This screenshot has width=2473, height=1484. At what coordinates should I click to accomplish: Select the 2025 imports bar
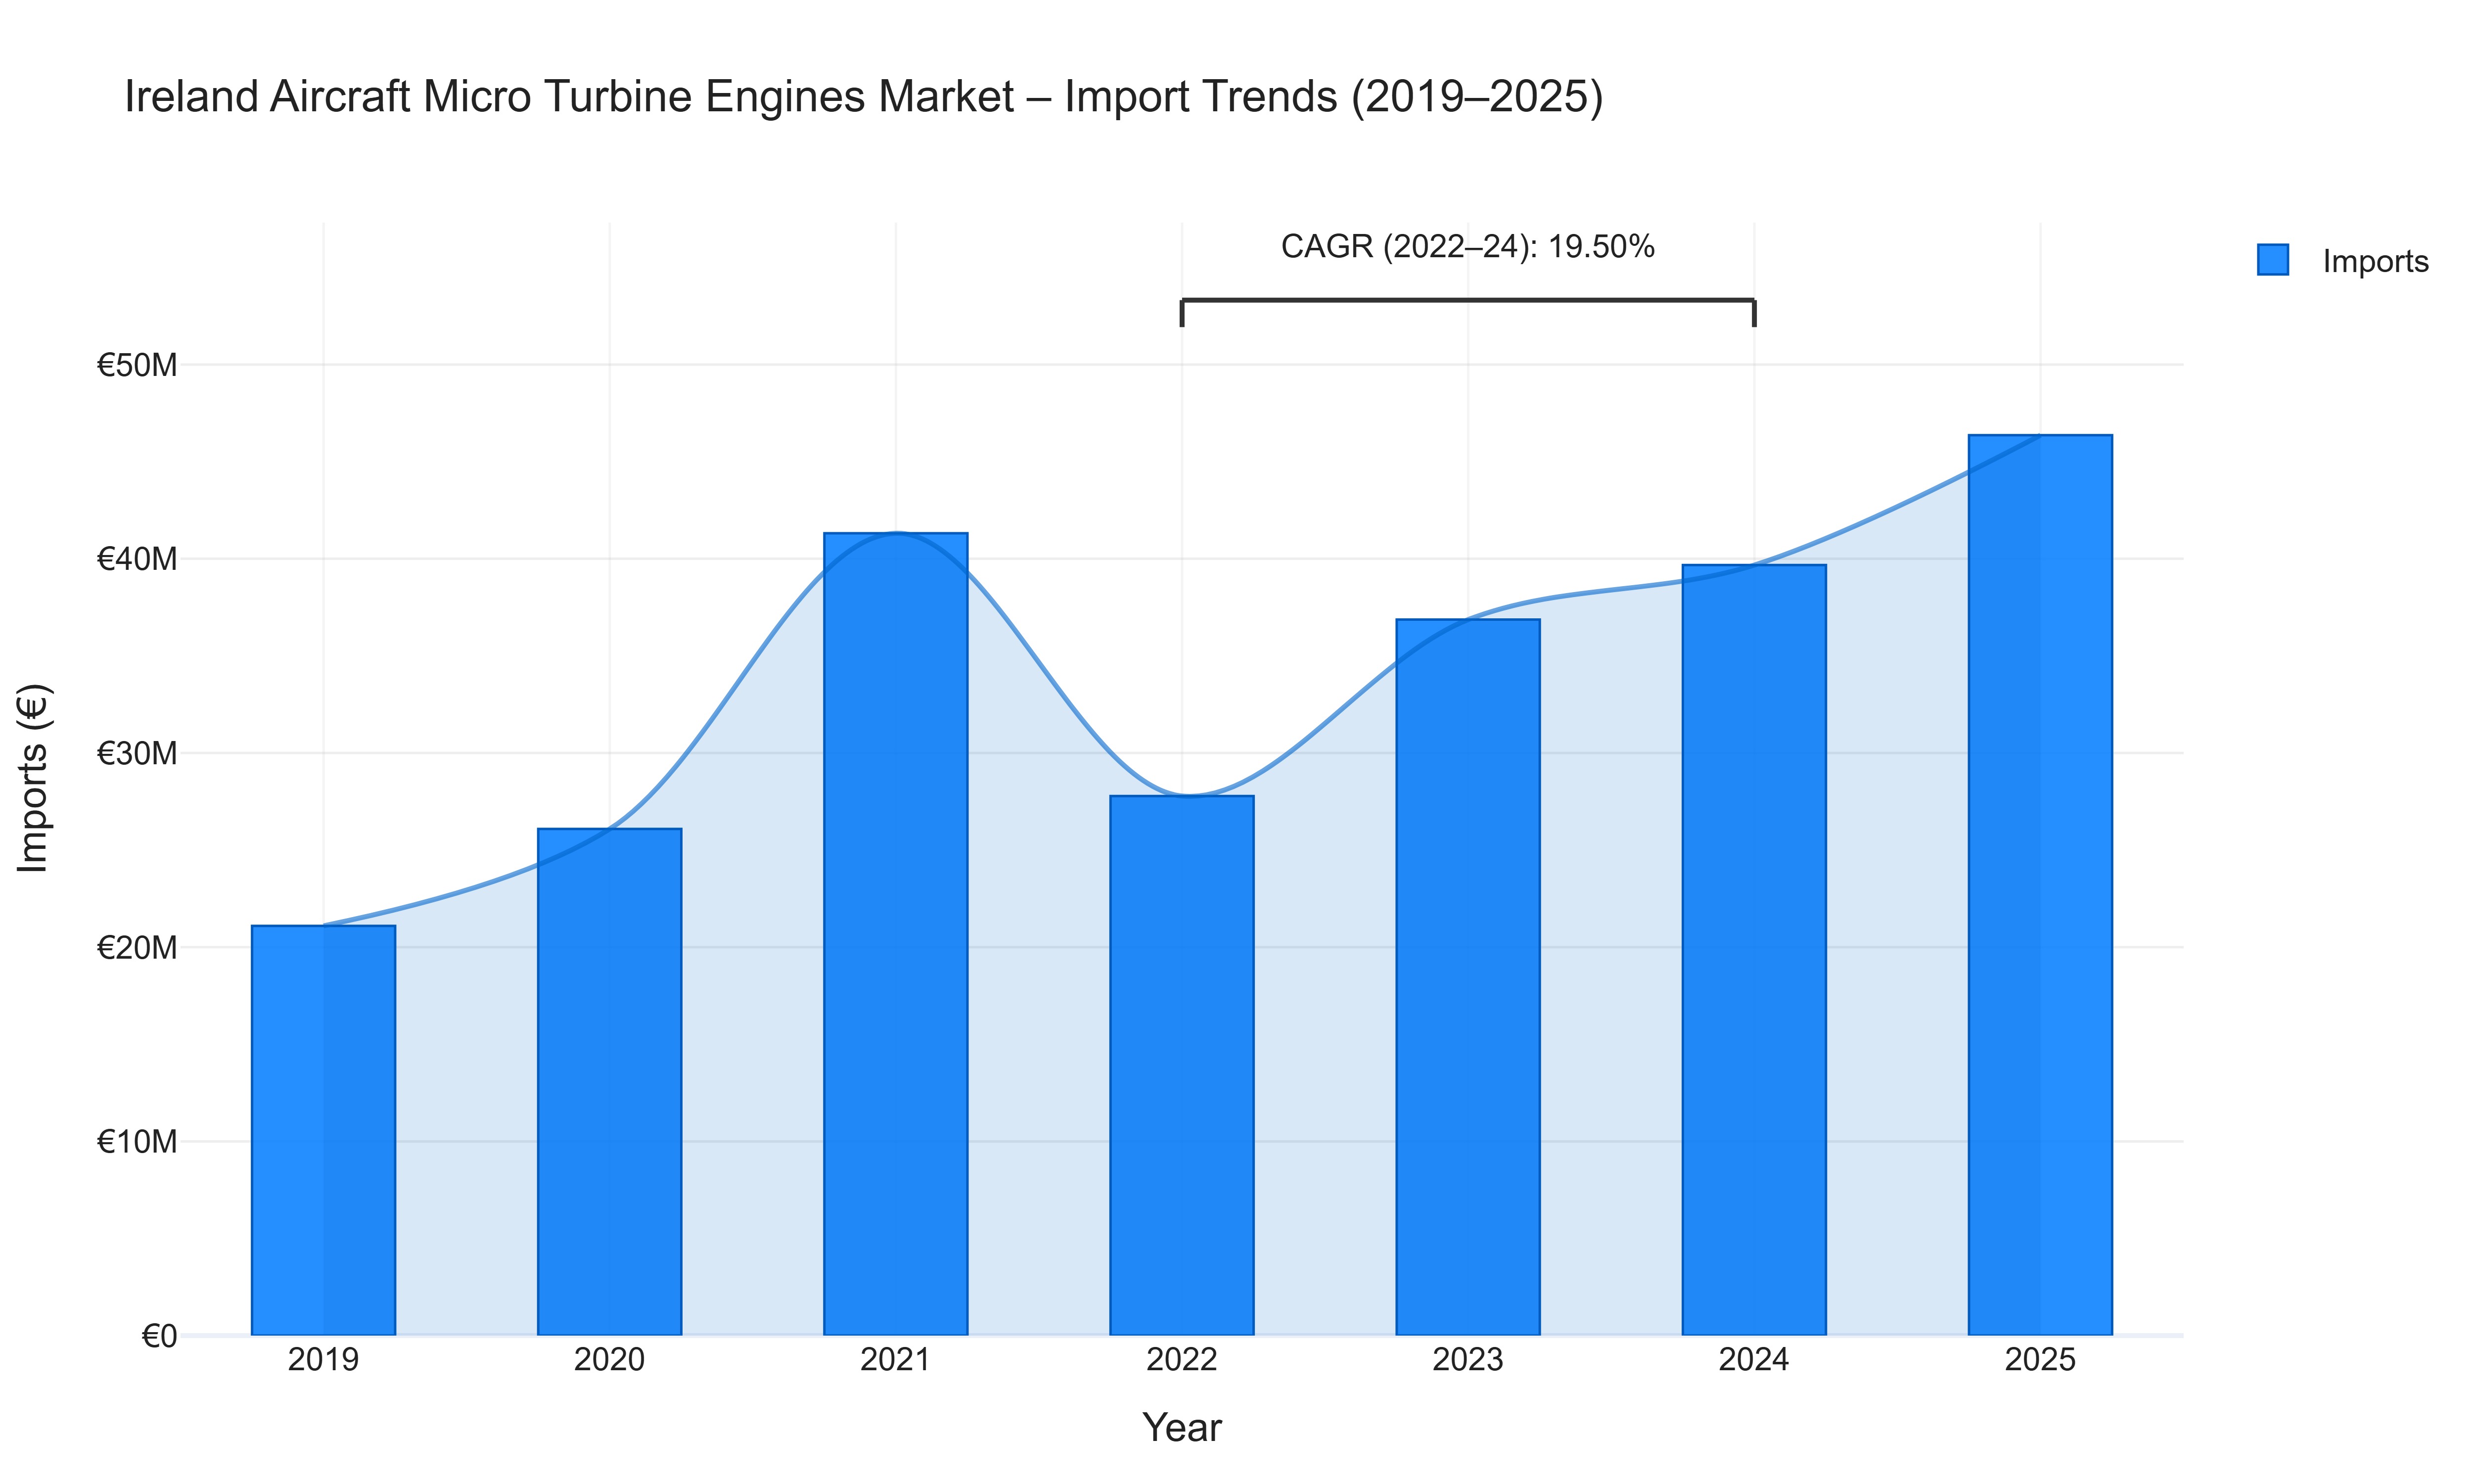point(2040,885)
